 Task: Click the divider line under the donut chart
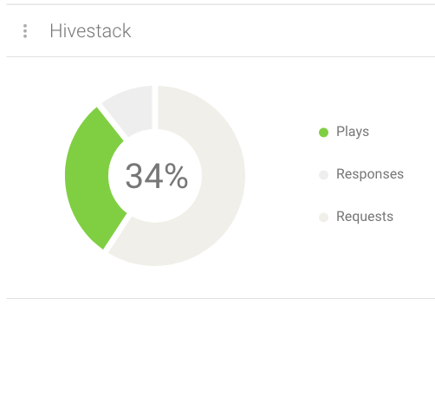point(221,298)
